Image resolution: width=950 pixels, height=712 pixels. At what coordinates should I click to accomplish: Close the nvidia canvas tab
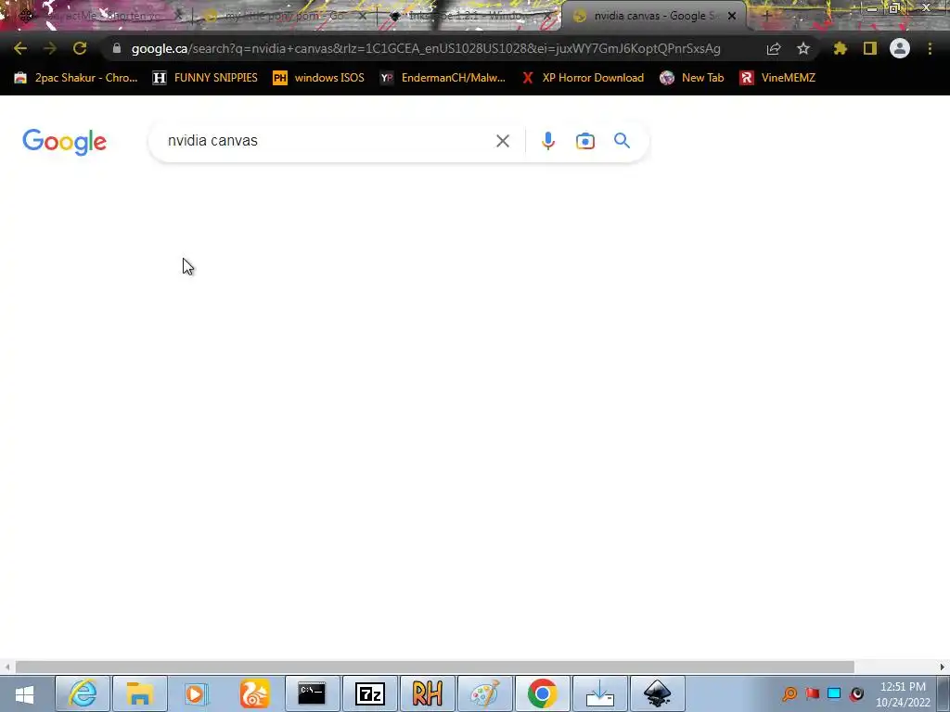click(x=732, y=17)
